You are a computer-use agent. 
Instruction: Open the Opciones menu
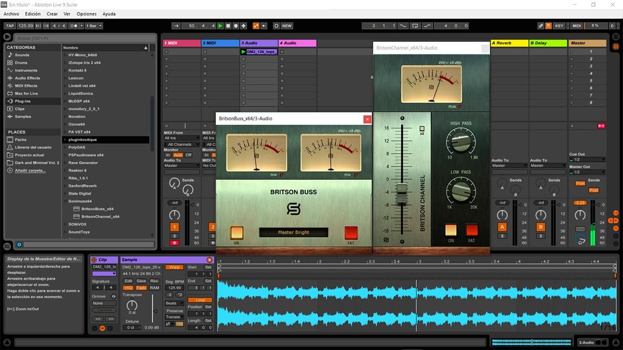click(x=87, y=14)
